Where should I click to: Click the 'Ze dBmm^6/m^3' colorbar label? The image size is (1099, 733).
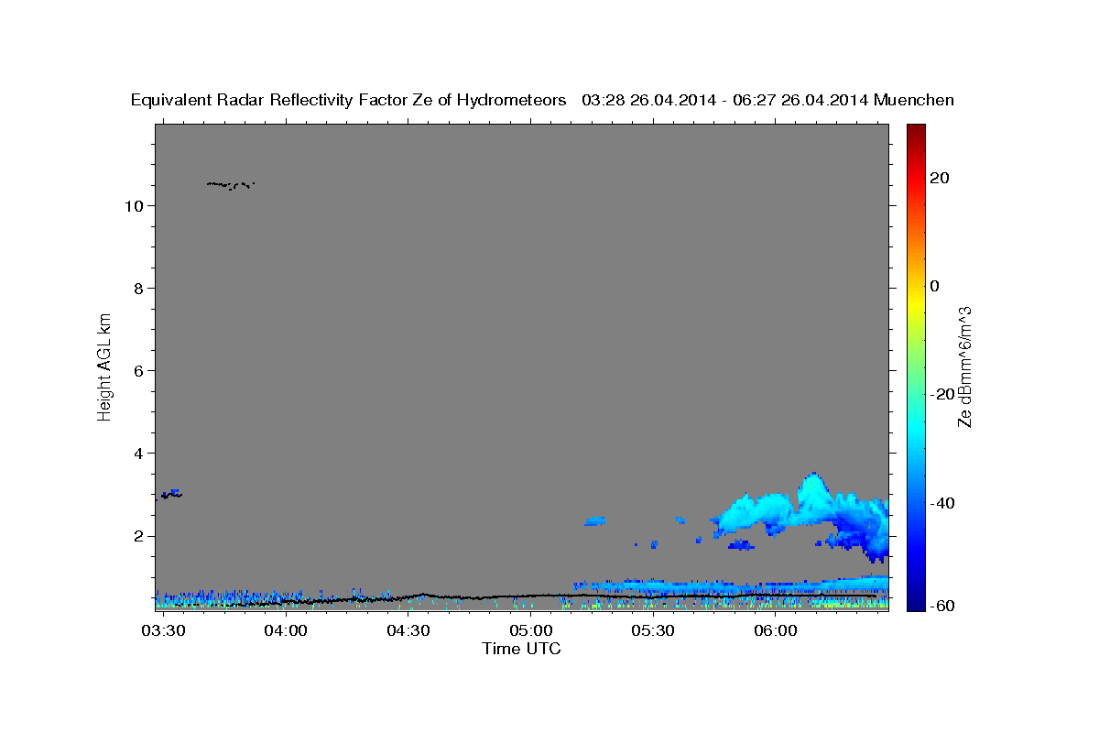pos(964,367)
